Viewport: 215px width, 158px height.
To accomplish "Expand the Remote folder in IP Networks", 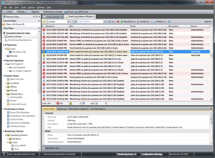I will 6,56.
